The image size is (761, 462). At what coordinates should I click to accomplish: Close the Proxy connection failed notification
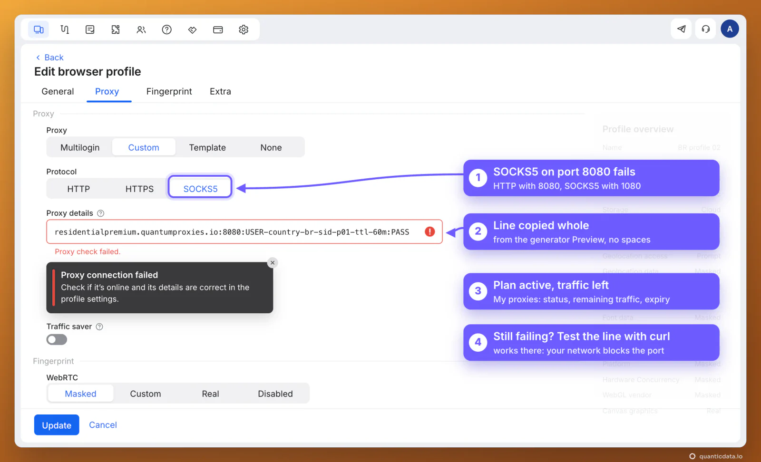(273, 263)
